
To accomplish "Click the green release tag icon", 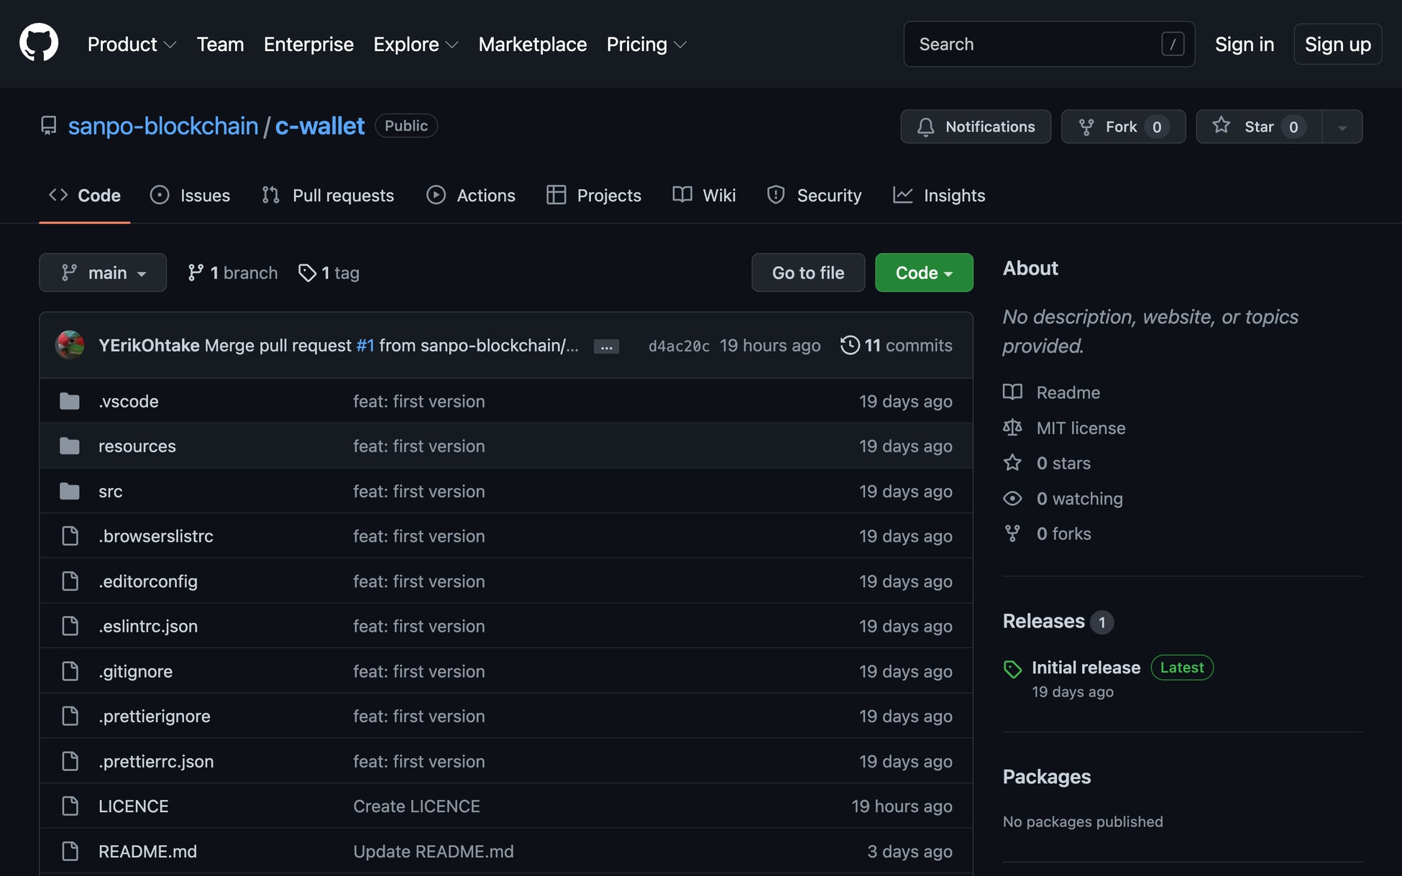I will (1012, 669).
